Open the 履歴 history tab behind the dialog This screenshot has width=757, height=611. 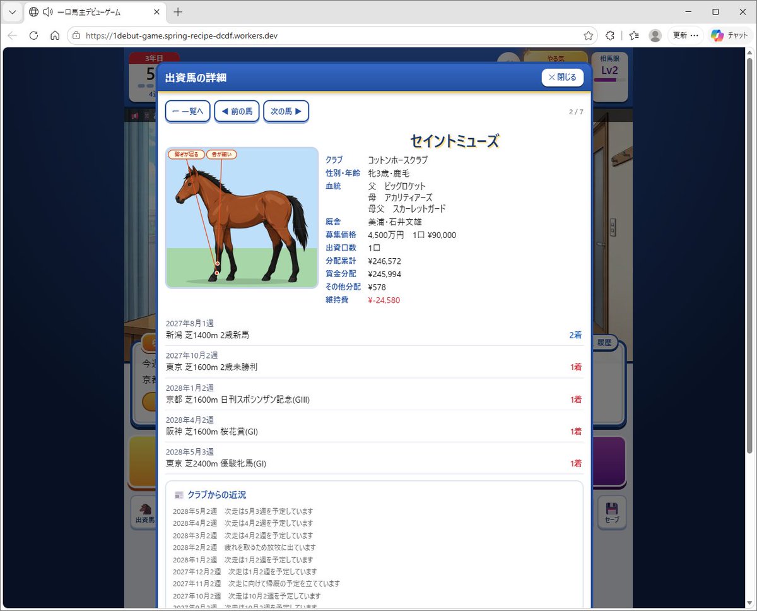pyautogui.click(x=604, y=342)
